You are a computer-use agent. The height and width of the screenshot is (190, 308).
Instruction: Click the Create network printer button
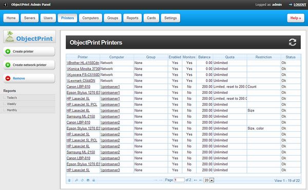[29, 65]
